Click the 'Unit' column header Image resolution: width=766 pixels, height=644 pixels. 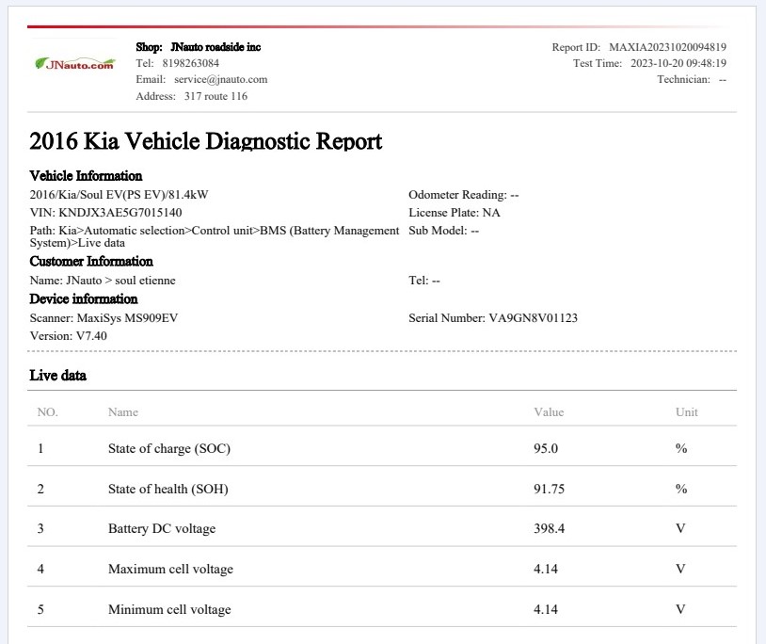click(x=686, y=411)
